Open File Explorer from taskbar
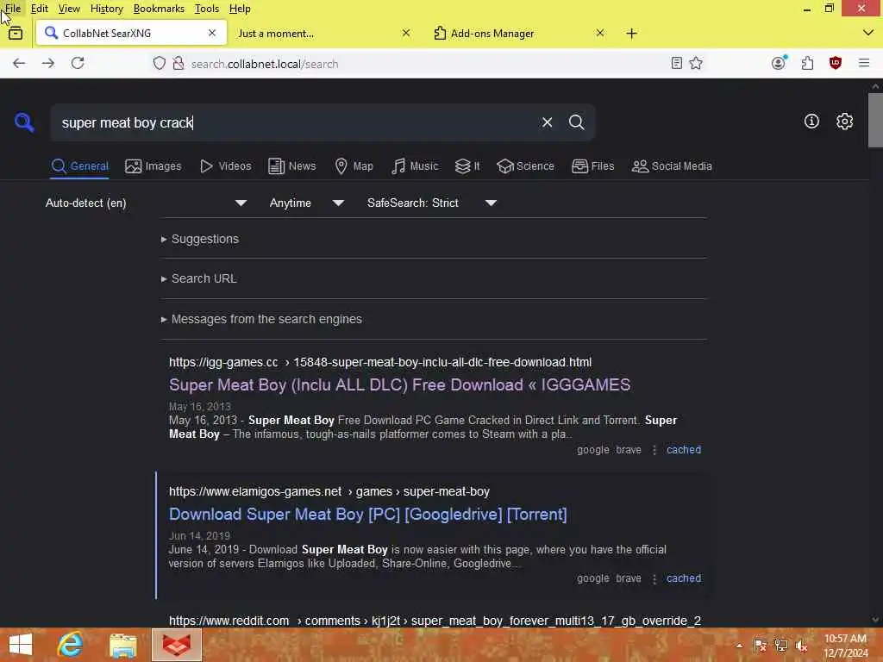This screenshot has height=662, width=883. 122,645
